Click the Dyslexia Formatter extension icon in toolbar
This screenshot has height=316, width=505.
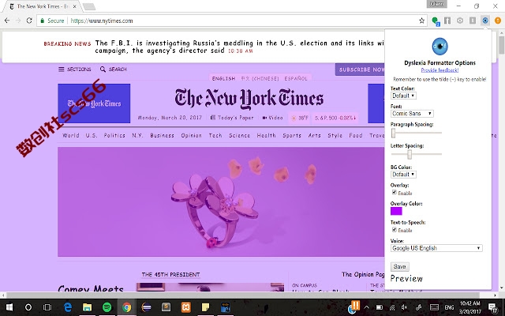click(485, 21)
